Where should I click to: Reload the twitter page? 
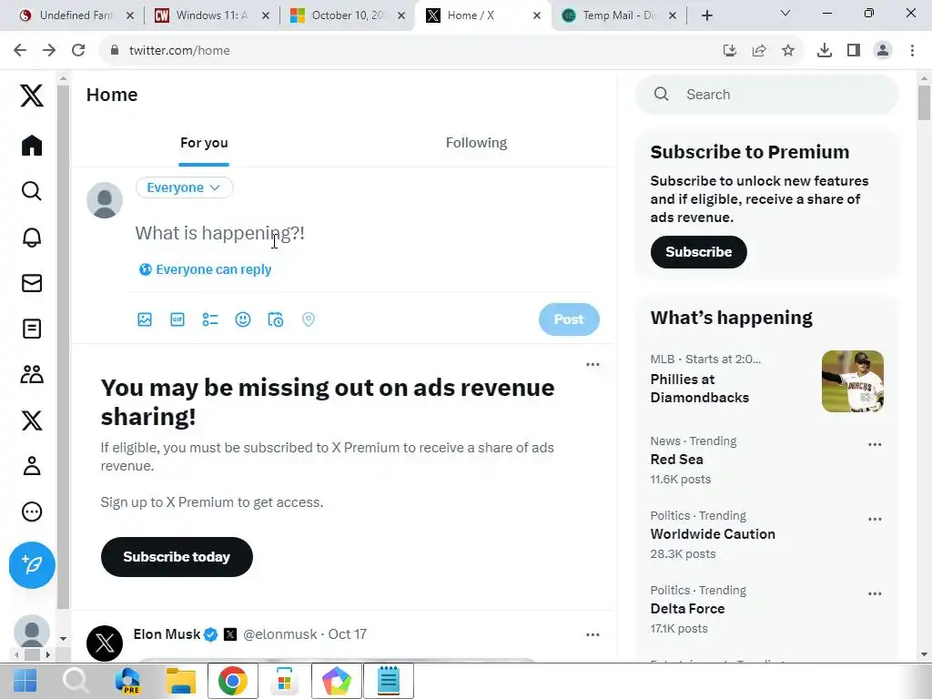coord(78,51)
